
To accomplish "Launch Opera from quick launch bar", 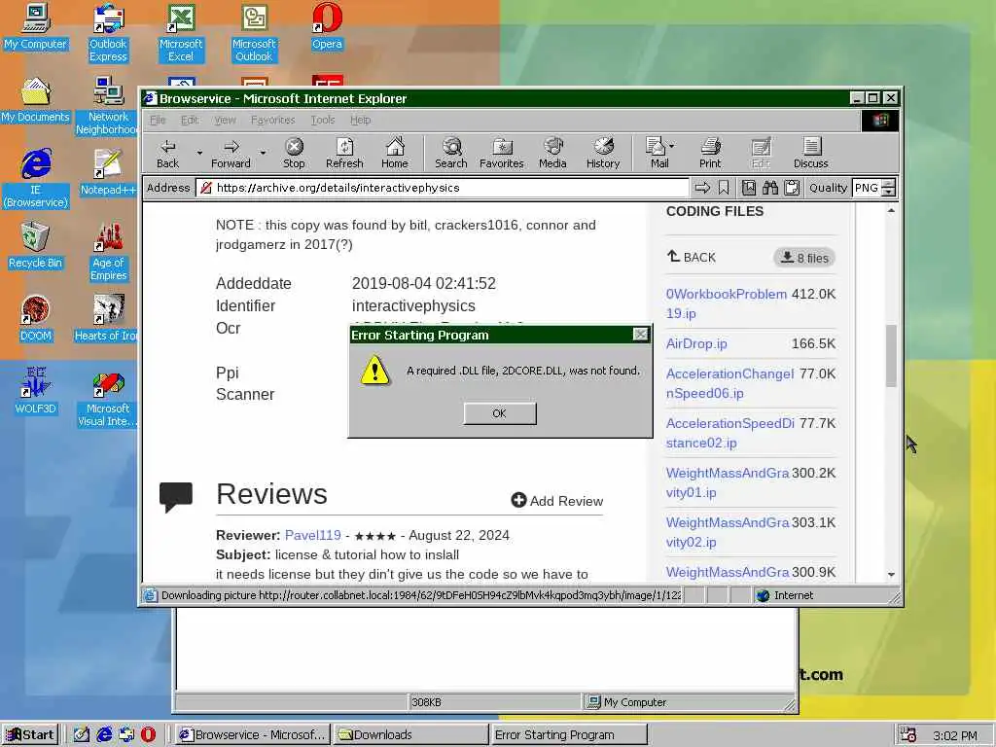I will 148,734.
